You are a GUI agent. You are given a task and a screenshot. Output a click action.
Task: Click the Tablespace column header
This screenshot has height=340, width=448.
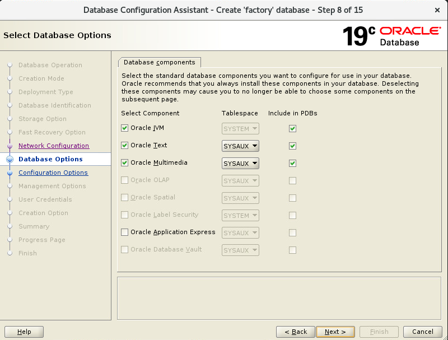[240, 113]
